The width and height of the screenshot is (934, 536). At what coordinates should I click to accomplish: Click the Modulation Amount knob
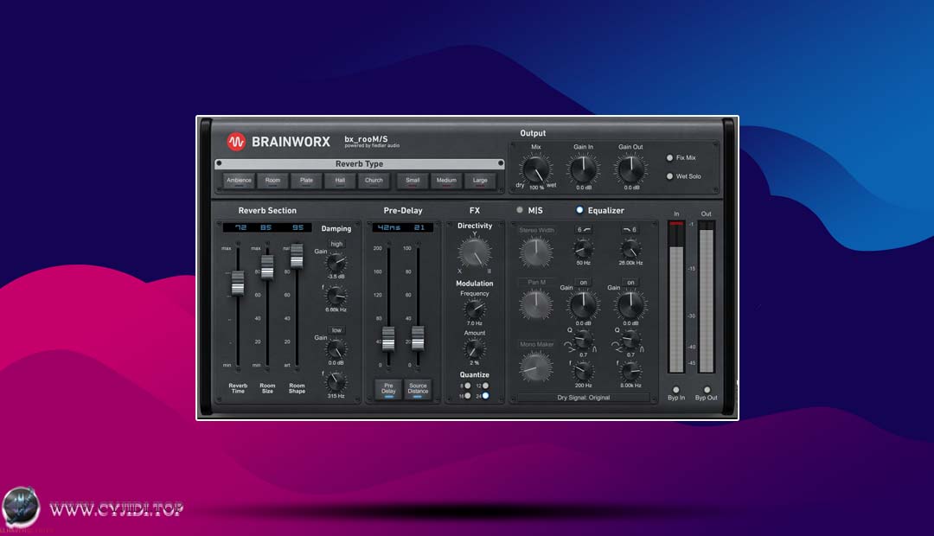click(x=475, y=348)
